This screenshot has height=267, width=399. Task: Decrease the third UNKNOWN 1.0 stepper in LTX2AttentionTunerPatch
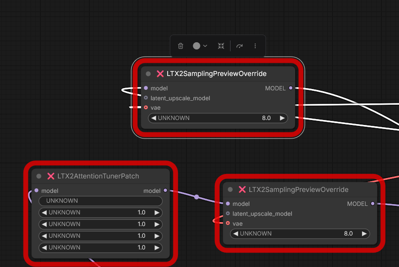click(x=44, y=236)
